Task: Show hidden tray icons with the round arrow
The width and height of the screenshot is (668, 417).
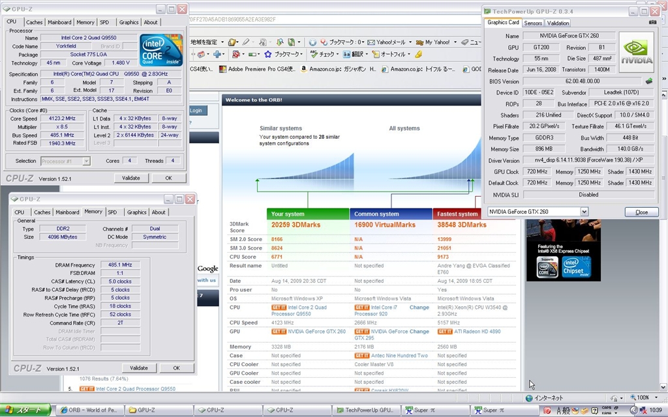Action: pos(633,410)
